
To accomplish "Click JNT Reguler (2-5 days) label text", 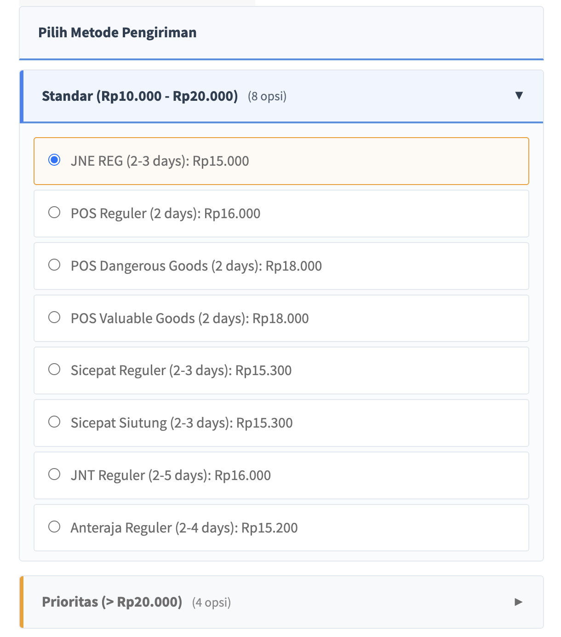I will pos(171,475).
